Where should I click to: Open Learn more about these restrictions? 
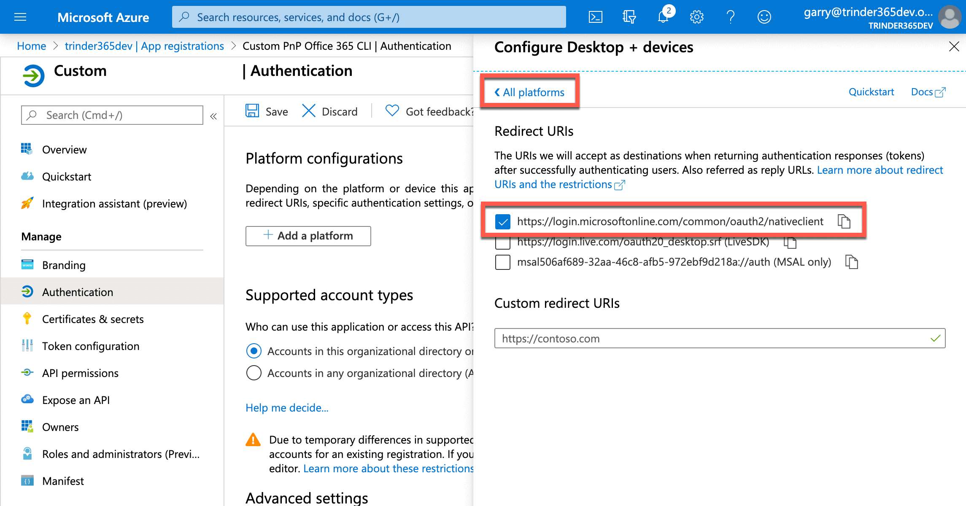click(389, 468)
